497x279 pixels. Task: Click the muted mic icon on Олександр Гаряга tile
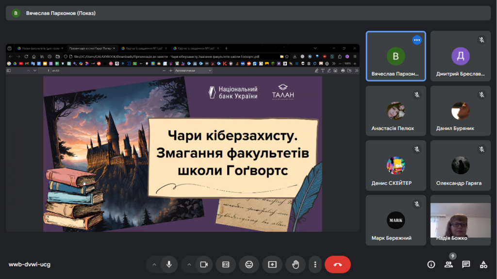482,149
